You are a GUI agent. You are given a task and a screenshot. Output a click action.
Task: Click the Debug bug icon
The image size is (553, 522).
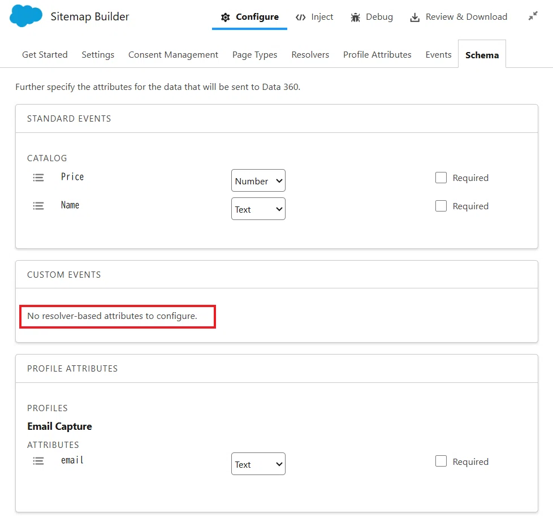tap(355, 18)
